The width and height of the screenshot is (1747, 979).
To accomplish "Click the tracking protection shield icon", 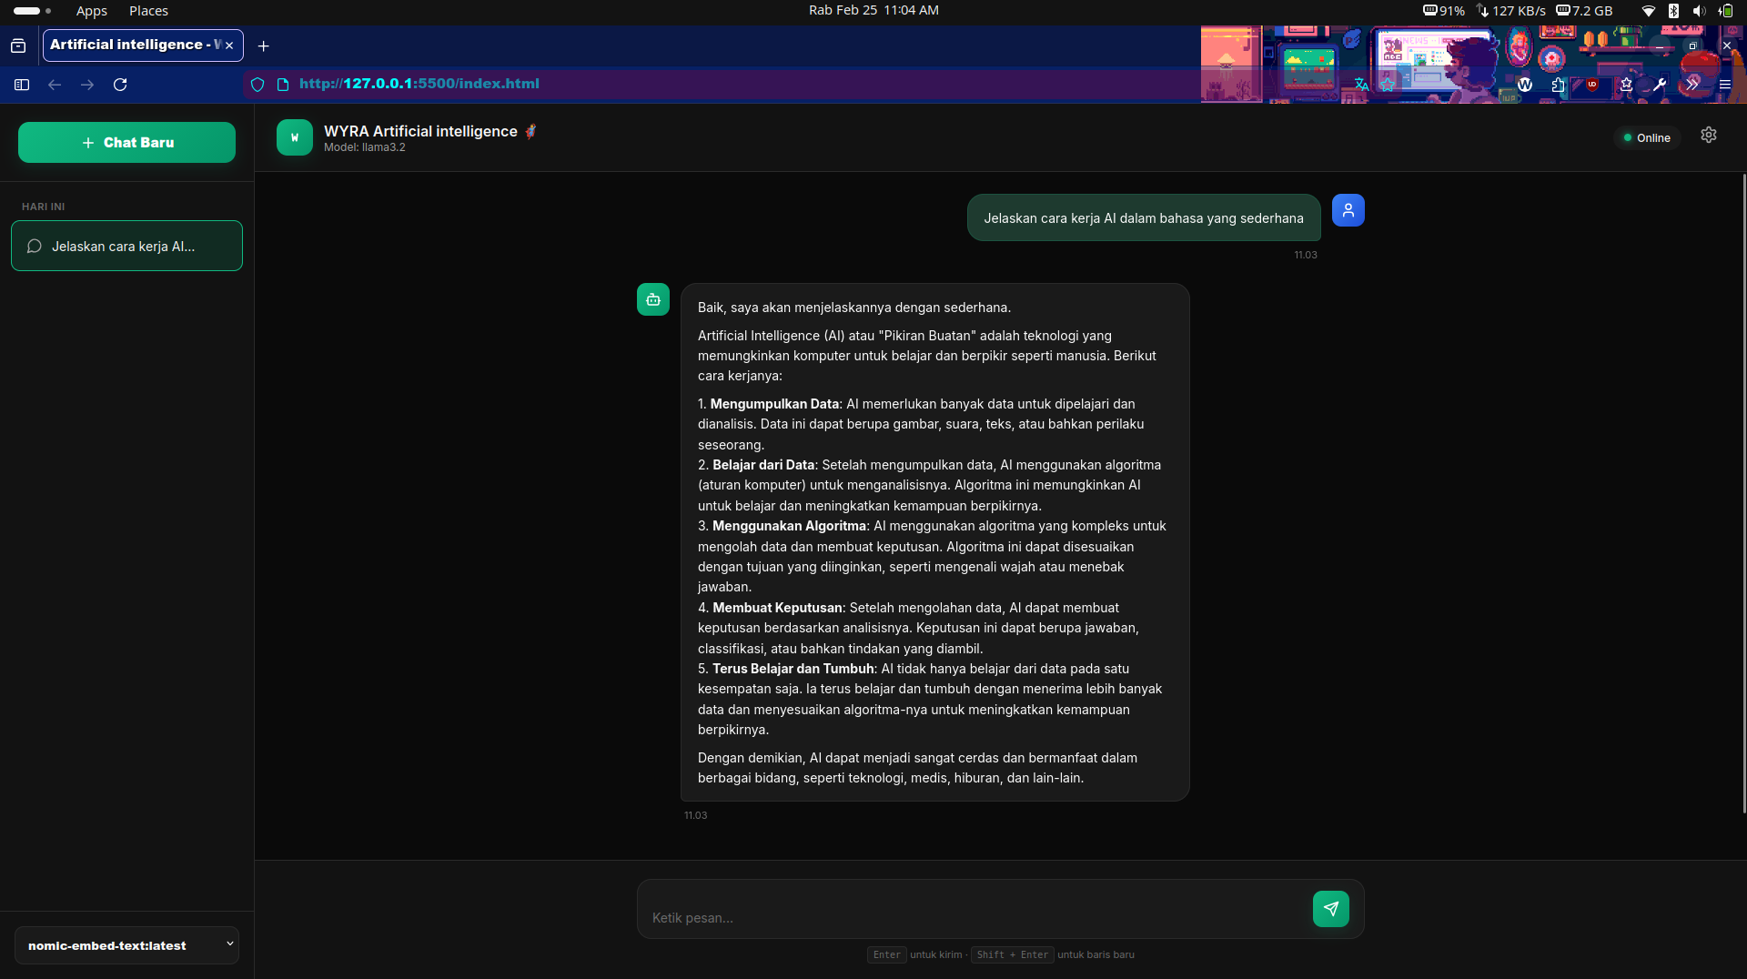I will [x=258, y=85].
